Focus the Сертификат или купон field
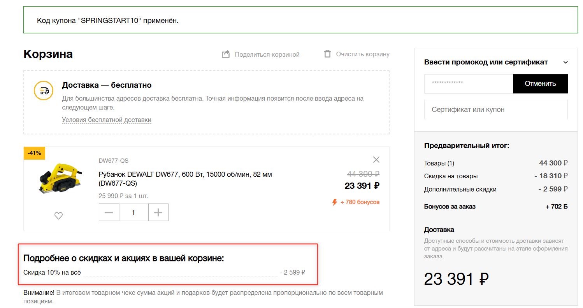 [x=495, y=110]
